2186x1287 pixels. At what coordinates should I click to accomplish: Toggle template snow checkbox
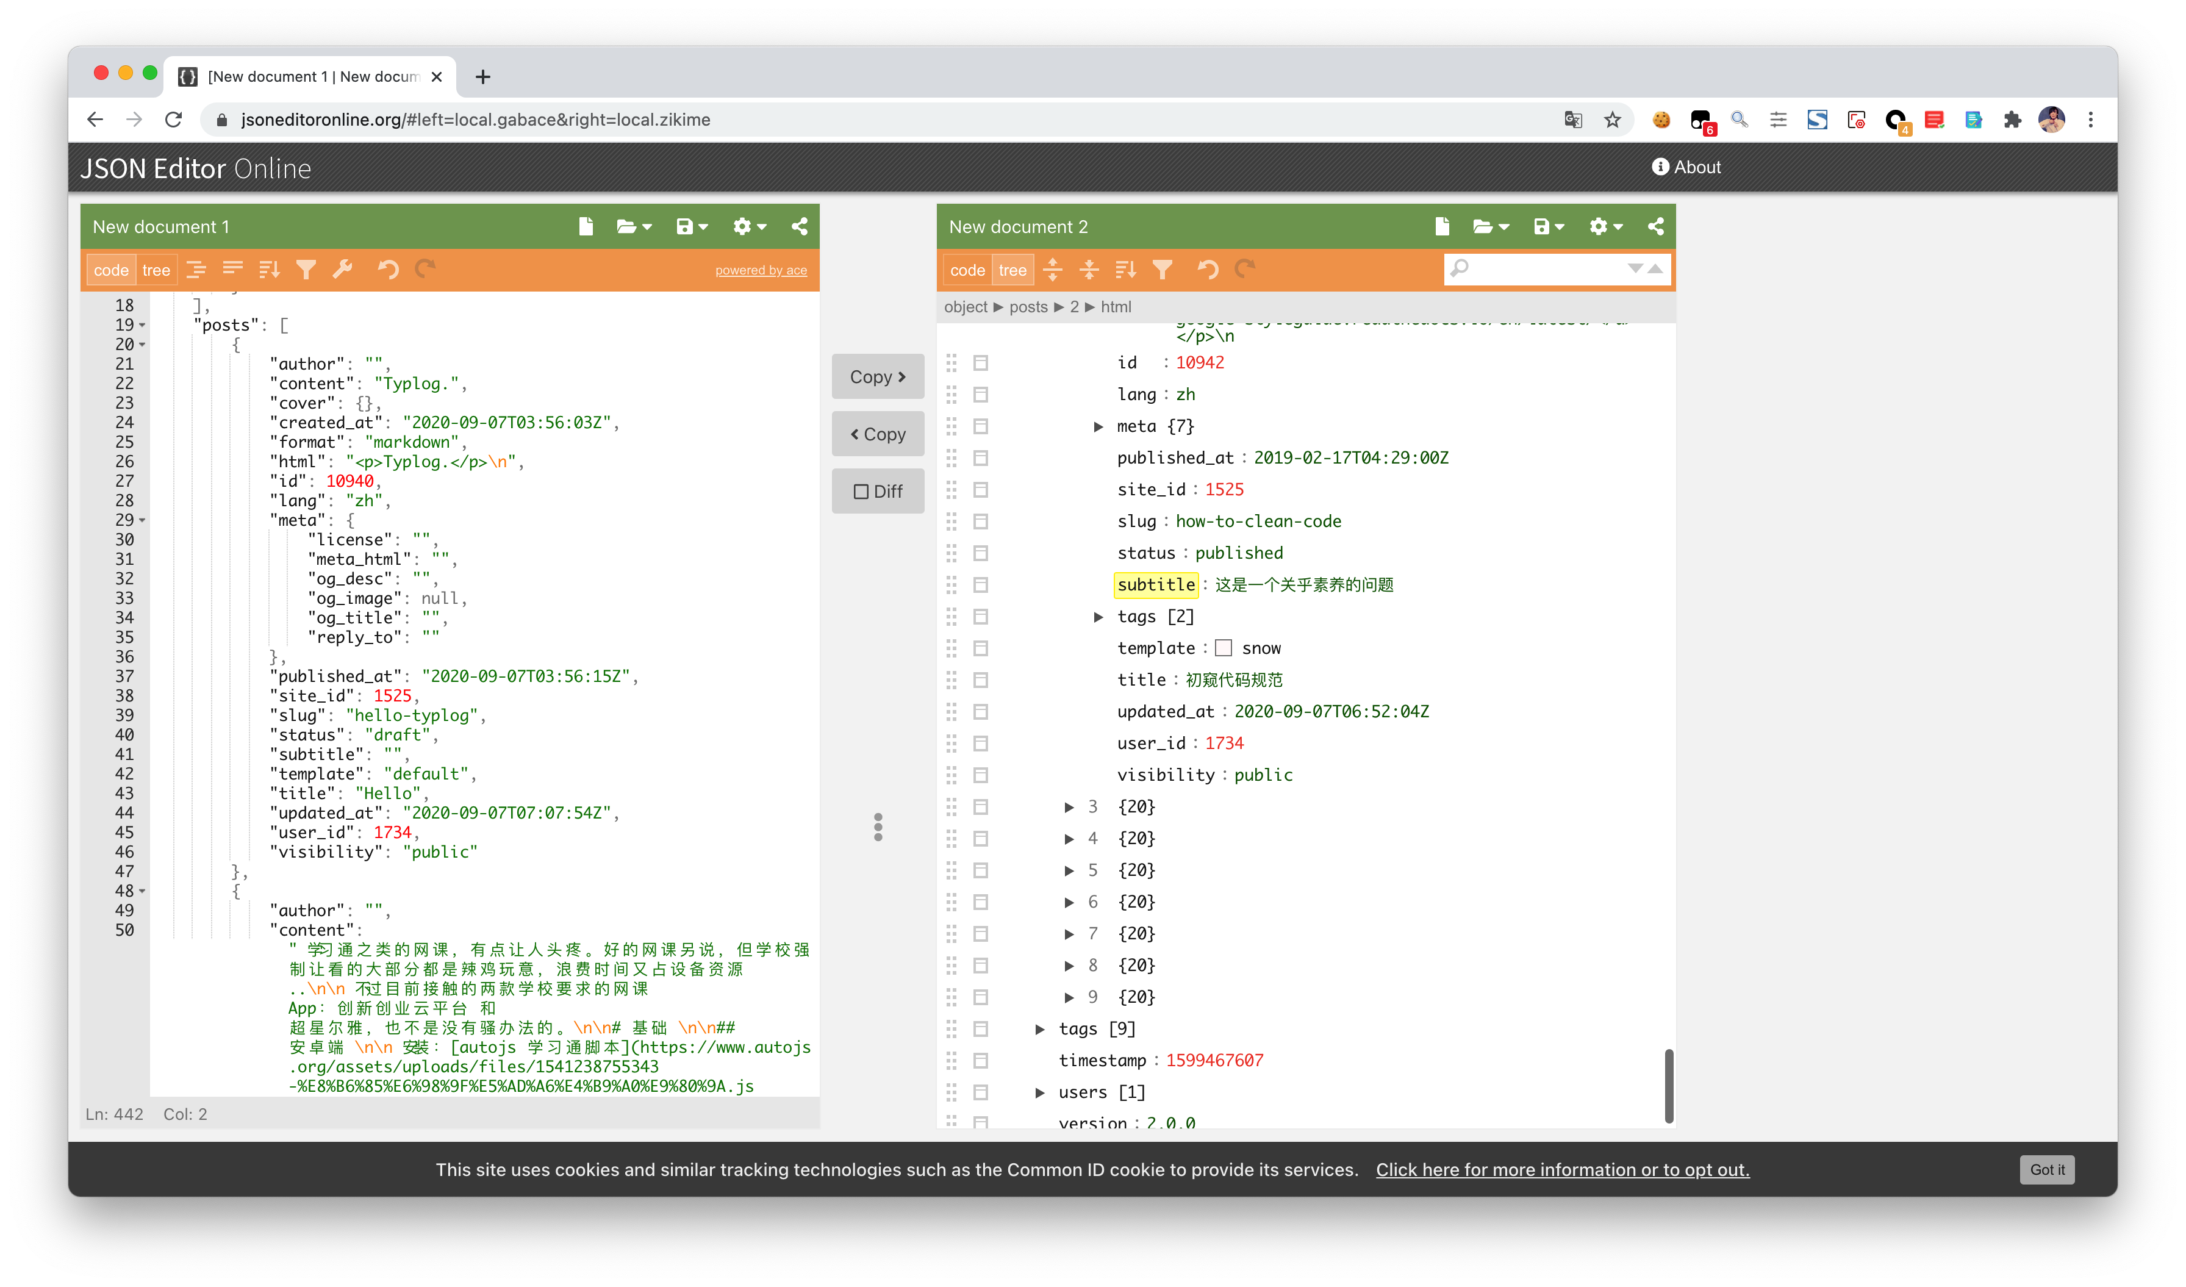[x=1223, y=648]
